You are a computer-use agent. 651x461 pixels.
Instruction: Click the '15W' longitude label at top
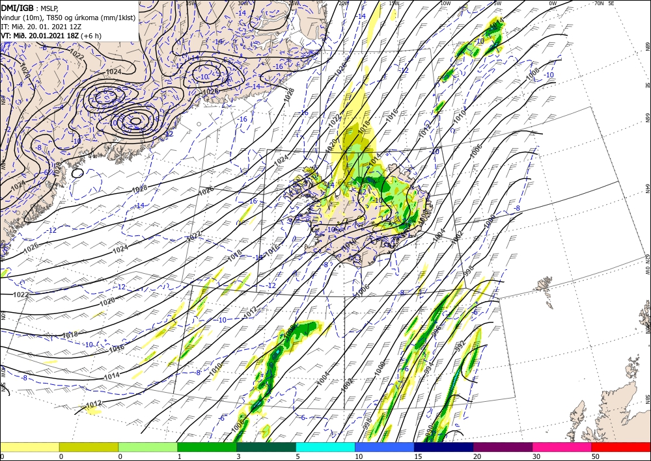tap(394, 3)
